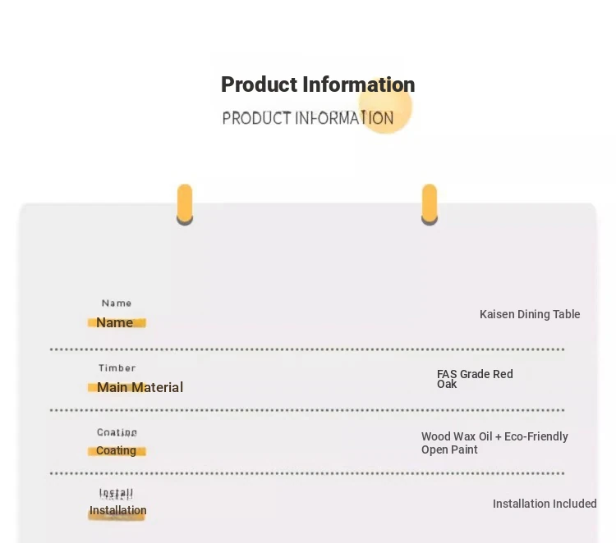
Task: Click the right yellow binder clip
Action: tap(430, 204)
